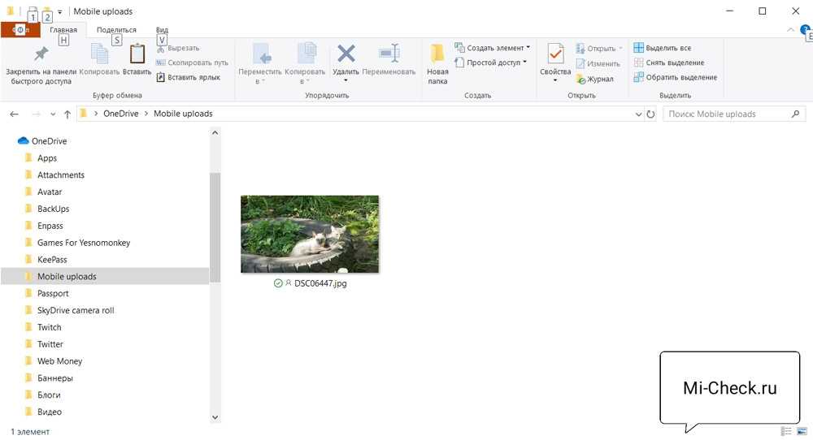The image size is (813, 440).
Task: Expand the Создать элемент dropdown
Action: tap(493, 48)
